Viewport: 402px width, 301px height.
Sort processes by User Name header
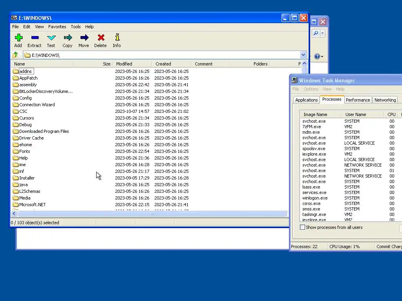pyautogui.click(x=363, y=114)
